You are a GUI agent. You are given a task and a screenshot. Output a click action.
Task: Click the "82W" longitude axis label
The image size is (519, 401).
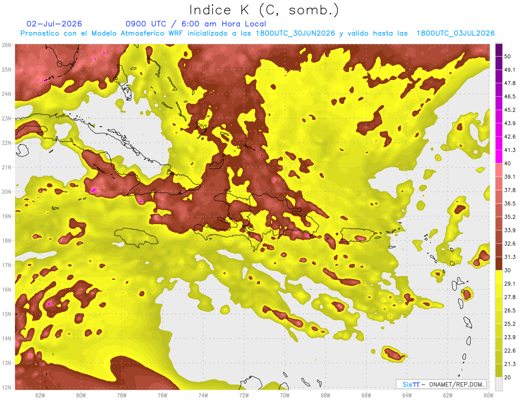coord(40,395)
